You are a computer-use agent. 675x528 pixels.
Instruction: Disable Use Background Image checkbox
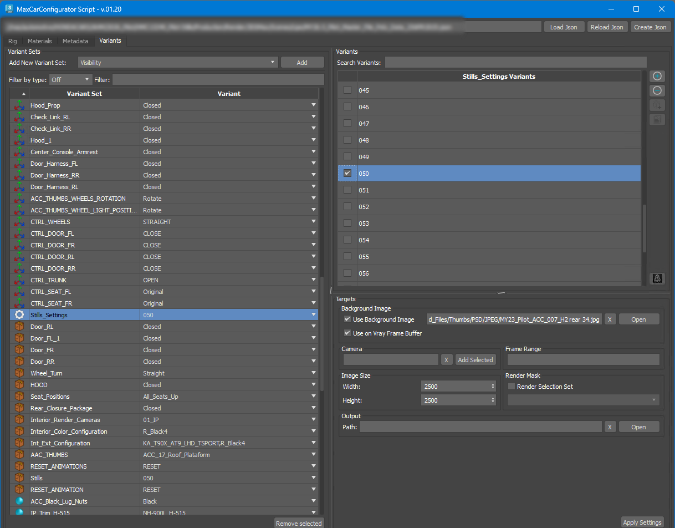[x=347, y=319]
